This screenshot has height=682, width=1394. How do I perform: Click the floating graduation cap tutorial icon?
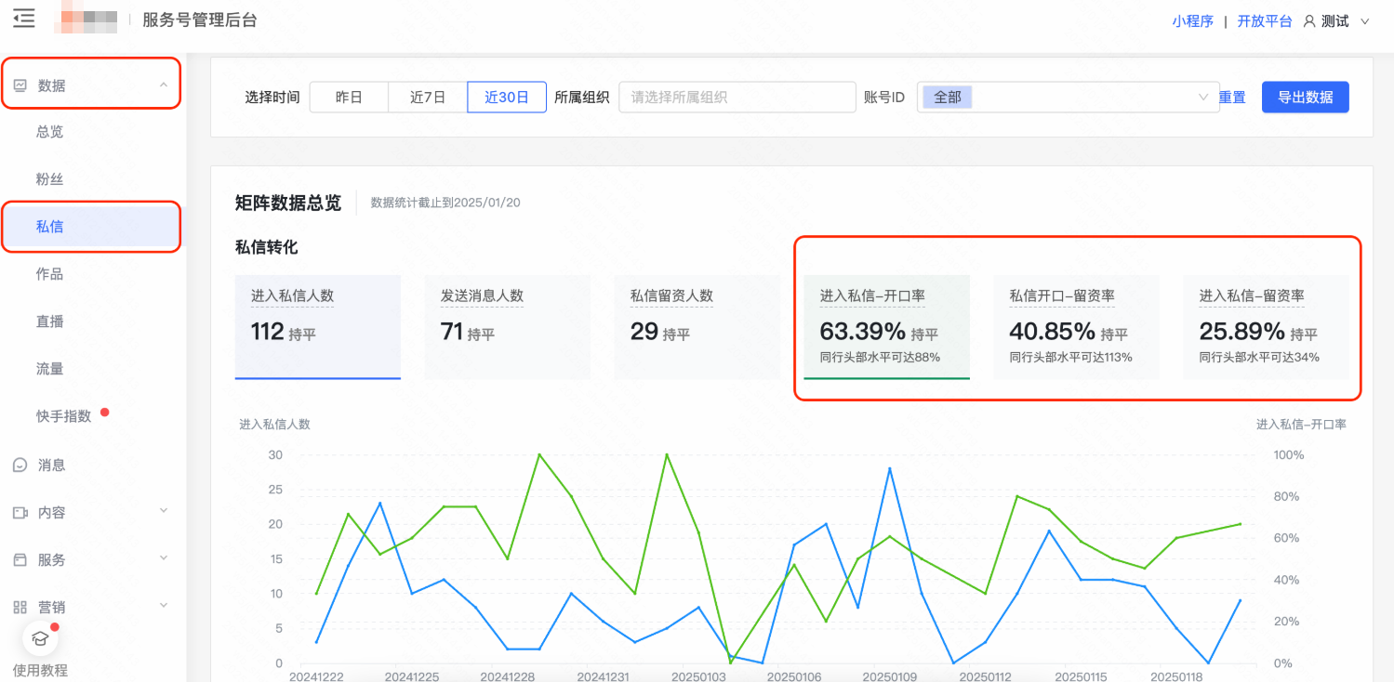pyautogui.click(x=39, y=638)
